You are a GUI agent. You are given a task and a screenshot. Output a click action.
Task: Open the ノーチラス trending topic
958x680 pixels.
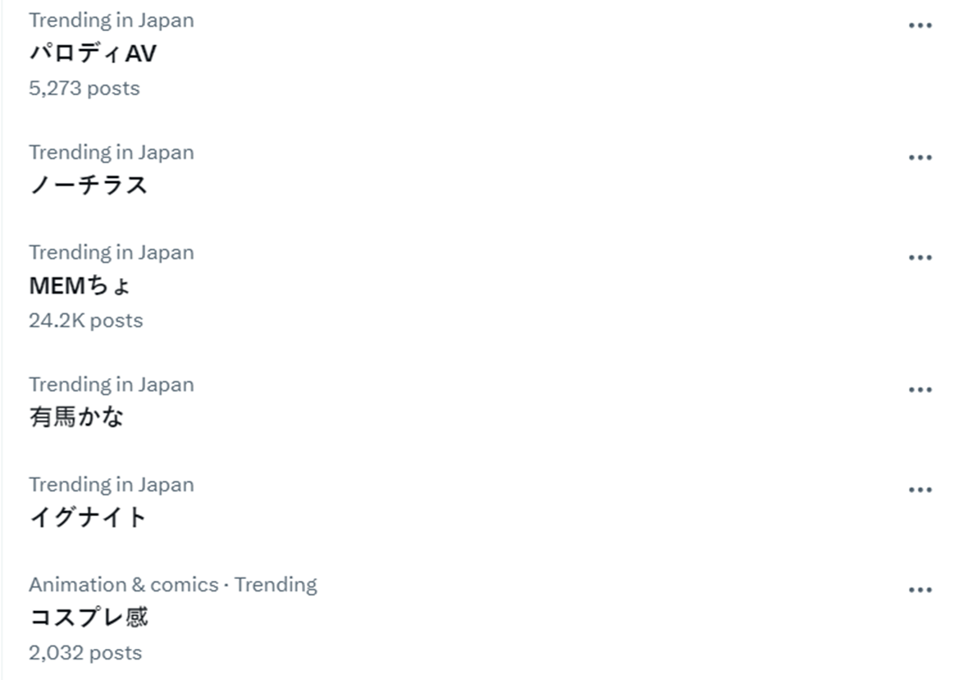89,186
